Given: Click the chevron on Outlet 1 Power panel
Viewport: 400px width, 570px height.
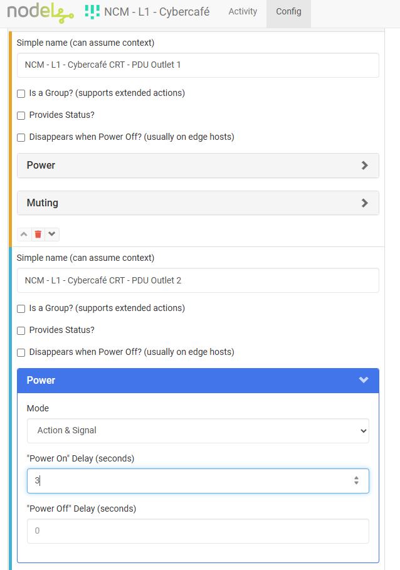Looking at the screenshot, I should point(365,166).
